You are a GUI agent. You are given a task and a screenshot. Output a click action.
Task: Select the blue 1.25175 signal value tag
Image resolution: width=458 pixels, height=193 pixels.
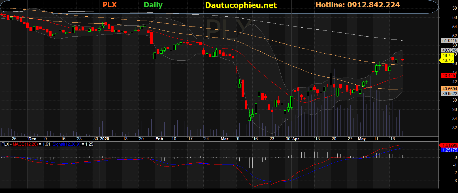point(450,150)
